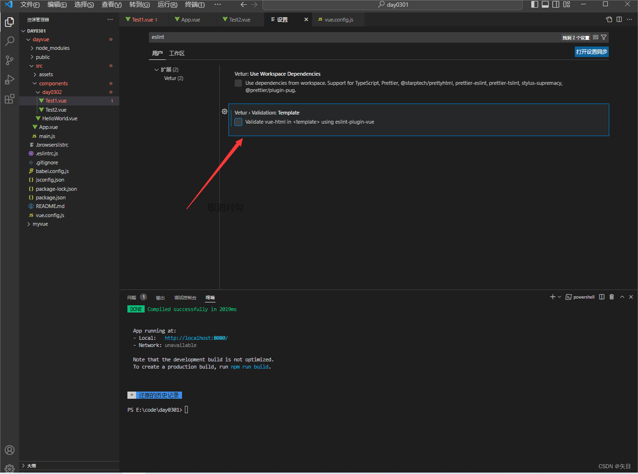Split the editor to the right
Viewport: 638px width, 474px height.
tap(619, 20)
